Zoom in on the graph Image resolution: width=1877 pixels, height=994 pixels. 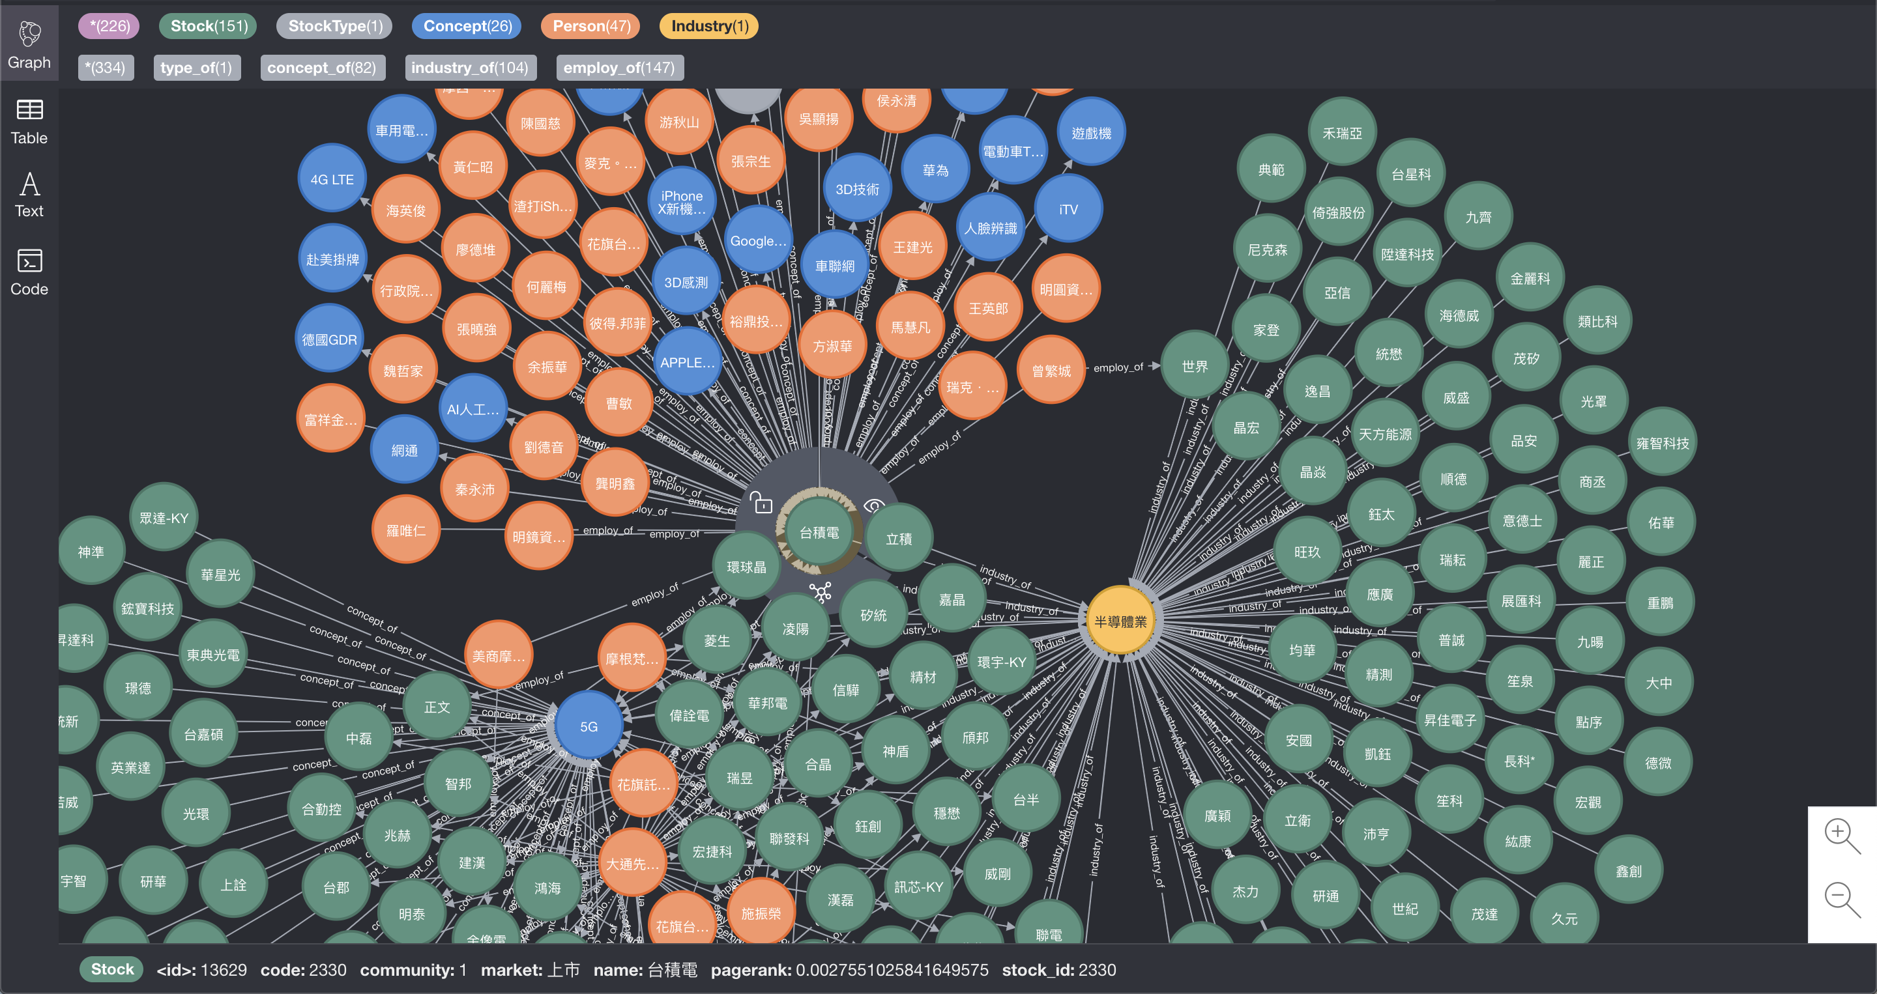(x=1841, y=834)
